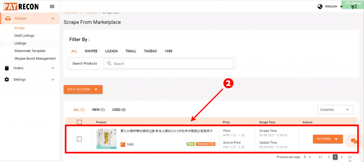Expand the Settings sidebar section
The width and height of the screenshot is (364, 162).
(53, 79)
